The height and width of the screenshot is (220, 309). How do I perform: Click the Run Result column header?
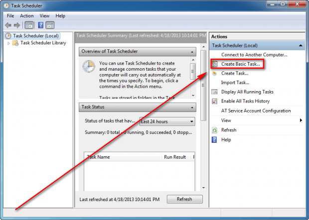(176, 157)
